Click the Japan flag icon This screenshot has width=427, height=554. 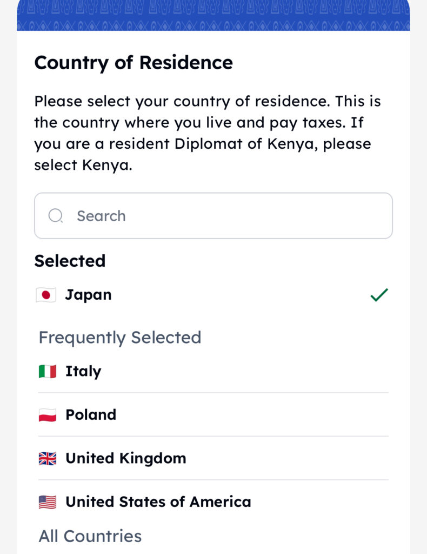(x=46, y=295)
